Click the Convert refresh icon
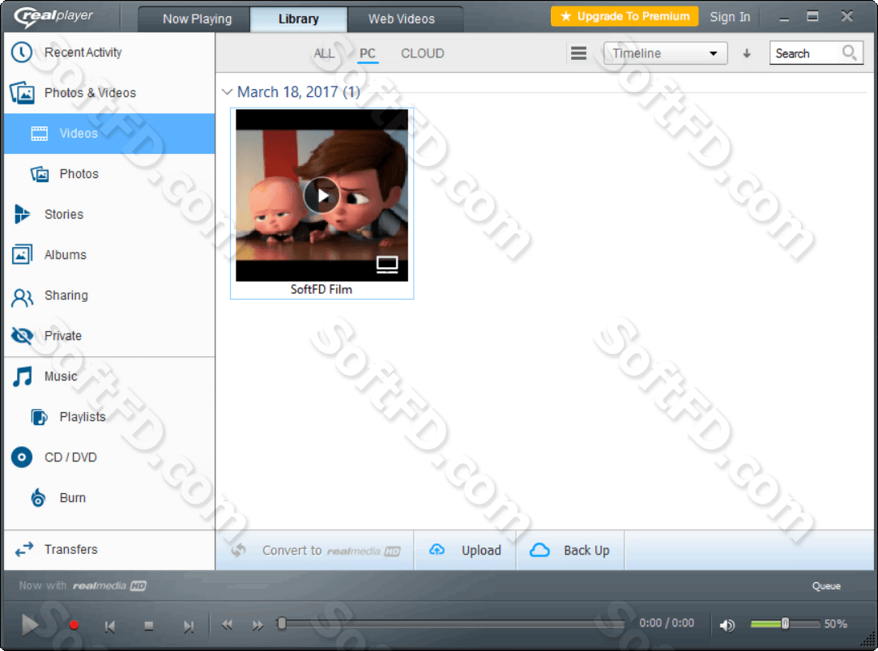Image resolution: width=878 pixels, height=651 pixels. (x=239, y=551)
